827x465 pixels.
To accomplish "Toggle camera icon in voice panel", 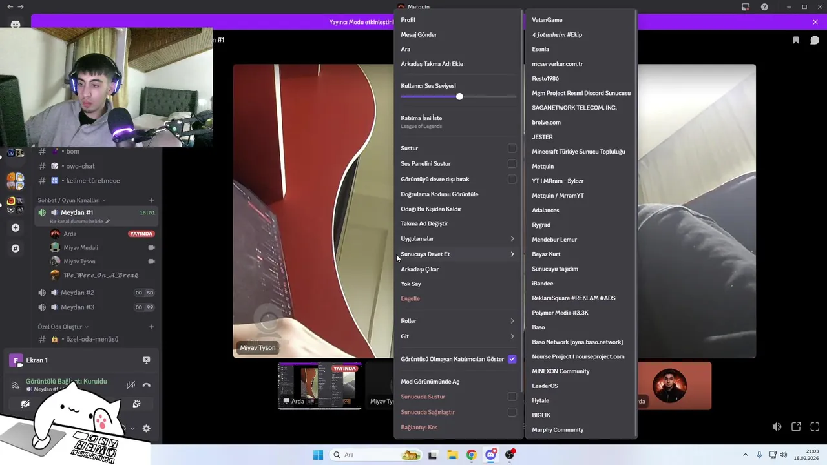I will coord(25,404).
